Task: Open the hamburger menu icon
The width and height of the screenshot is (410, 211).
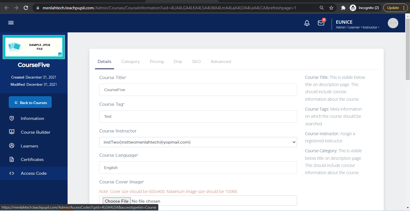Action: (11, 23)
